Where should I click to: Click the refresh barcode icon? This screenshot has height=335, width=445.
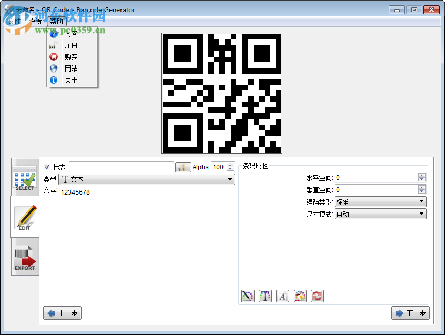pyautogui.click(x=317, y=296)
